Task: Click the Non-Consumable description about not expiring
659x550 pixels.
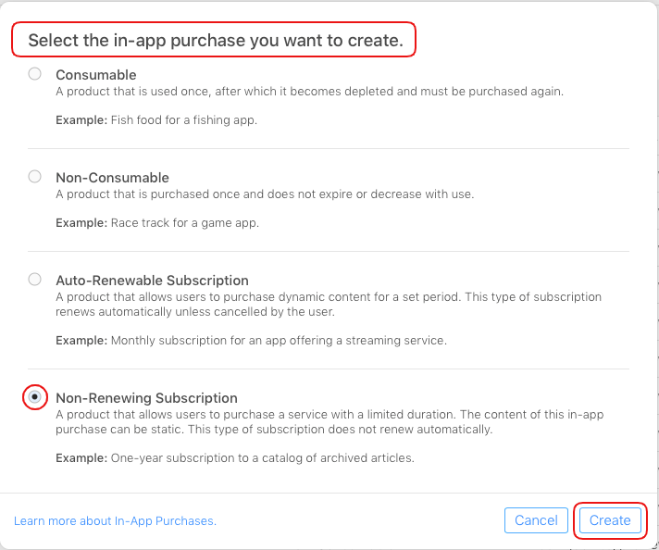Action: tap(265, 194)
